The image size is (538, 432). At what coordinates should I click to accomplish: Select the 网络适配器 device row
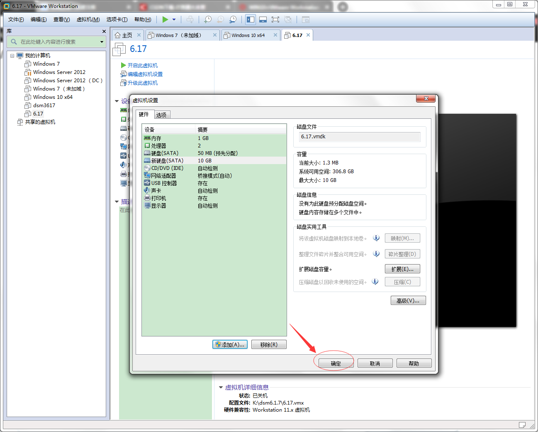coord(214,176)
